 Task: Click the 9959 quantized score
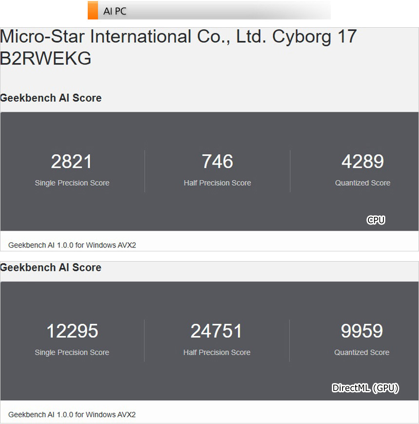(362, 331)
